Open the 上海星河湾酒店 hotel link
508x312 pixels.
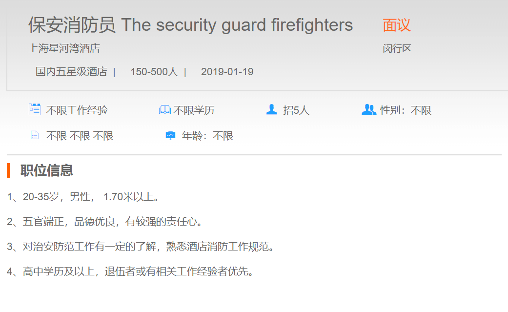pyautogui.click(x=64, y=48)
